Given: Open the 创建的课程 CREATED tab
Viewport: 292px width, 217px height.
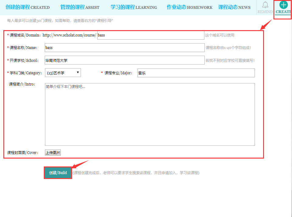Looking at the screenshot, I should click(x=27, y=7).
